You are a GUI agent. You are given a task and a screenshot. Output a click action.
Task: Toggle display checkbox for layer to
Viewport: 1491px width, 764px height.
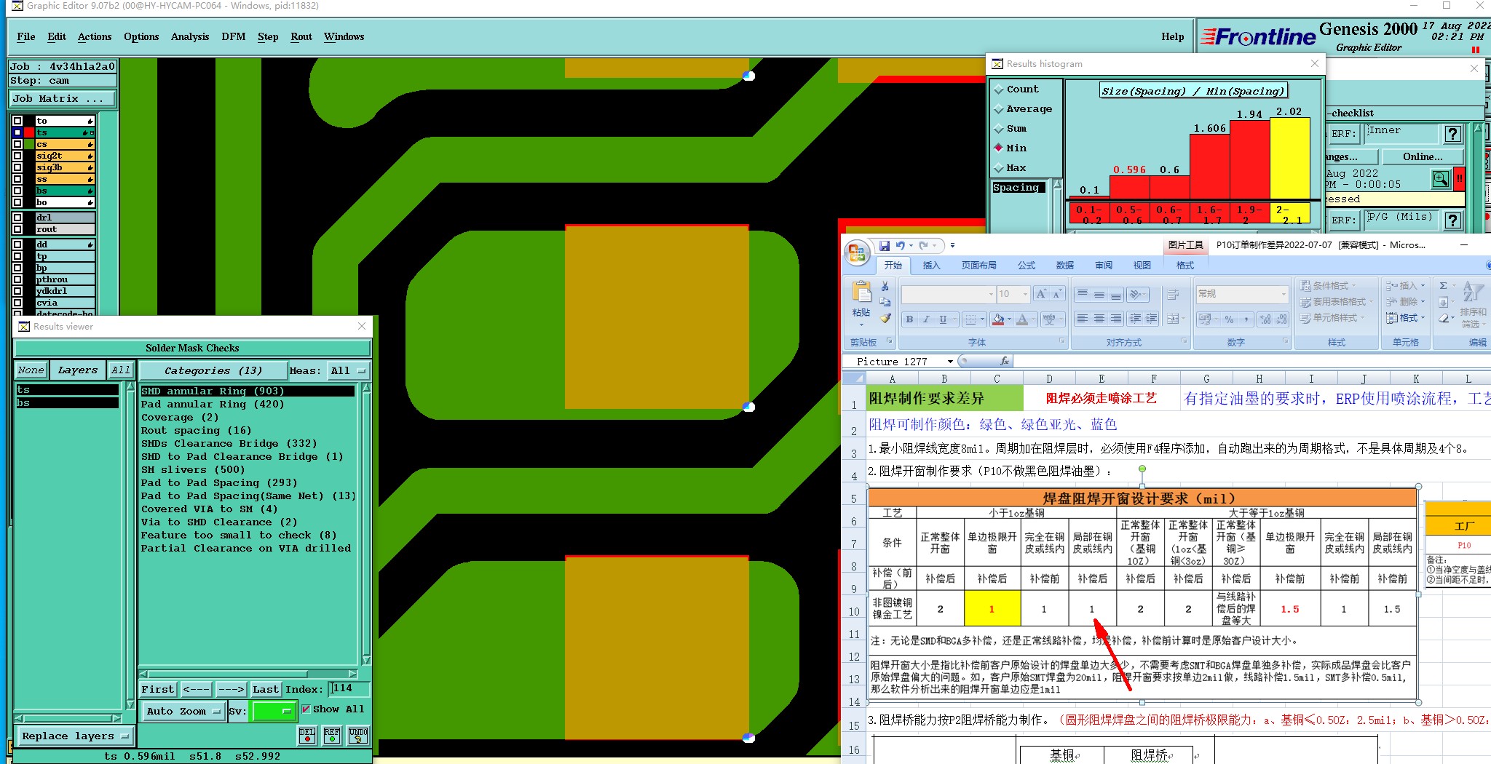coord(17,121)
